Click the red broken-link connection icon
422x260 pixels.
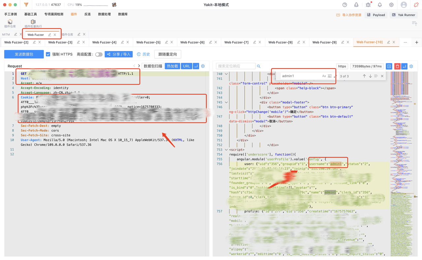(x=416, y=5)
